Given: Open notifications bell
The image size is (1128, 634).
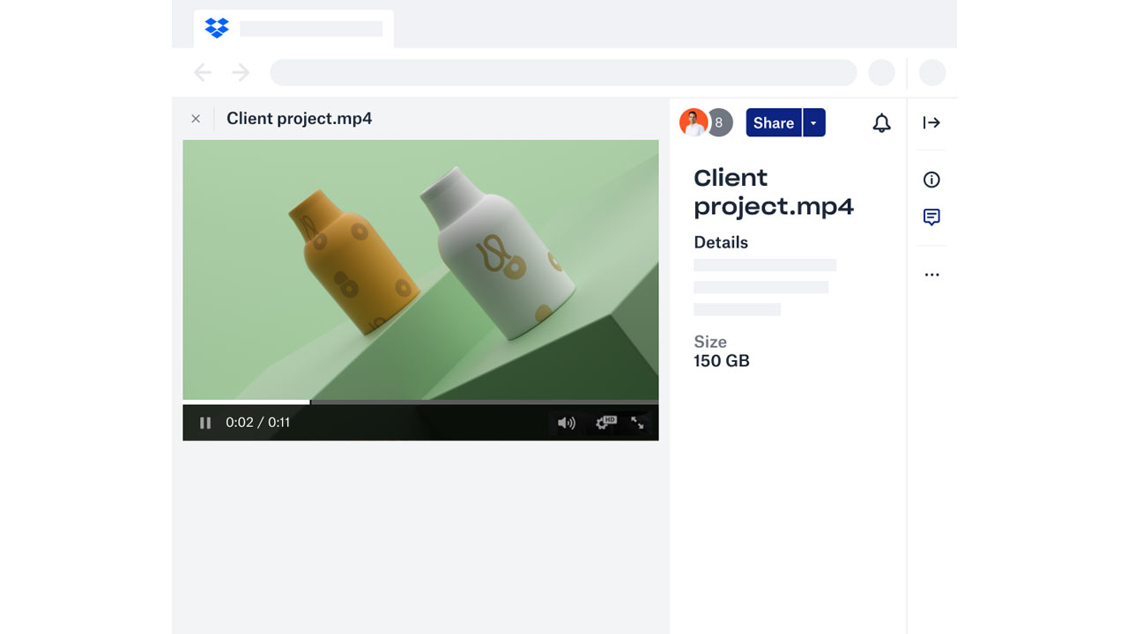Looking at the screenshot, I should coord(881,123).
